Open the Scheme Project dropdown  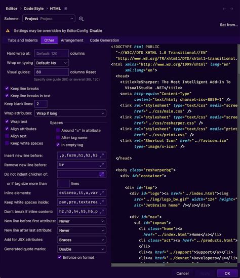[49, 19]
